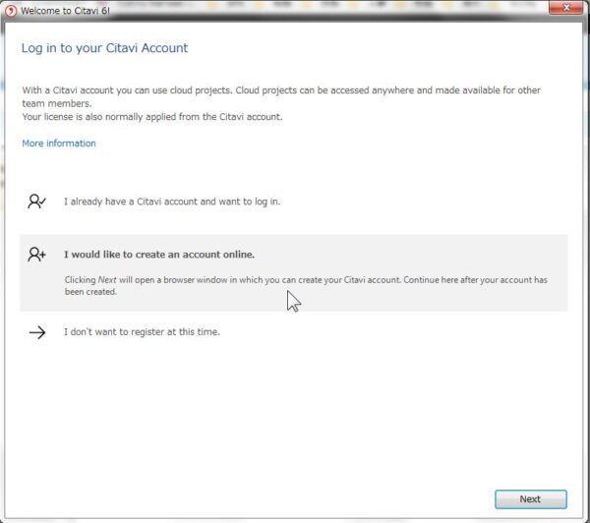Click the 'Log in to your Citavi Account' heading

pos(104,48)
